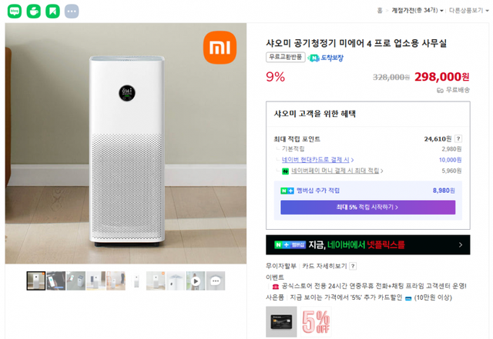Image resolution: width=493 pixels, height=339 pixels.
Task: Open the Naver membership Netflix banner
Action: 367,244
